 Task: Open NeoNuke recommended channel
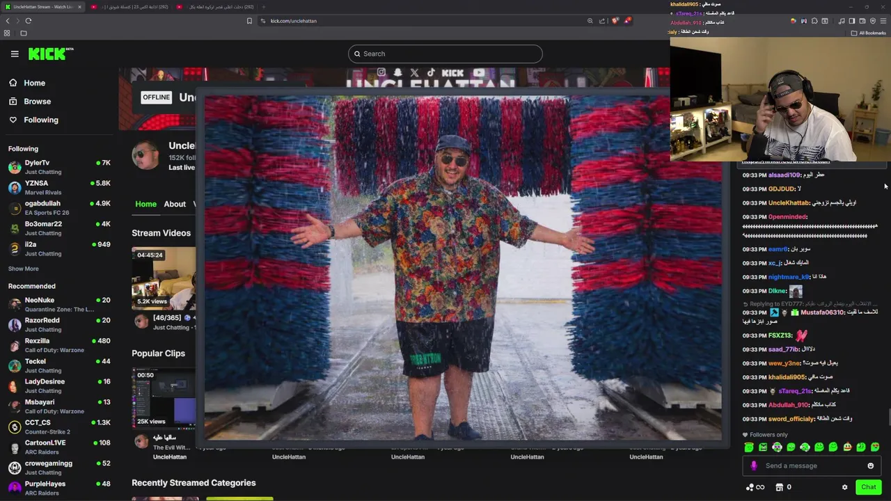[59, 304]
